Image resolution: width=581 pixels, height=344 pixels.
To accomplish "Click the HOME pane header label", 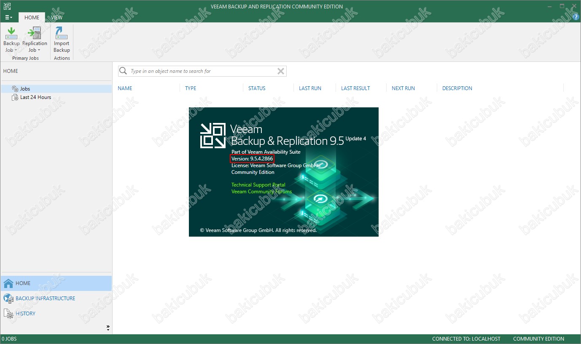I will (x=11, y=71).
